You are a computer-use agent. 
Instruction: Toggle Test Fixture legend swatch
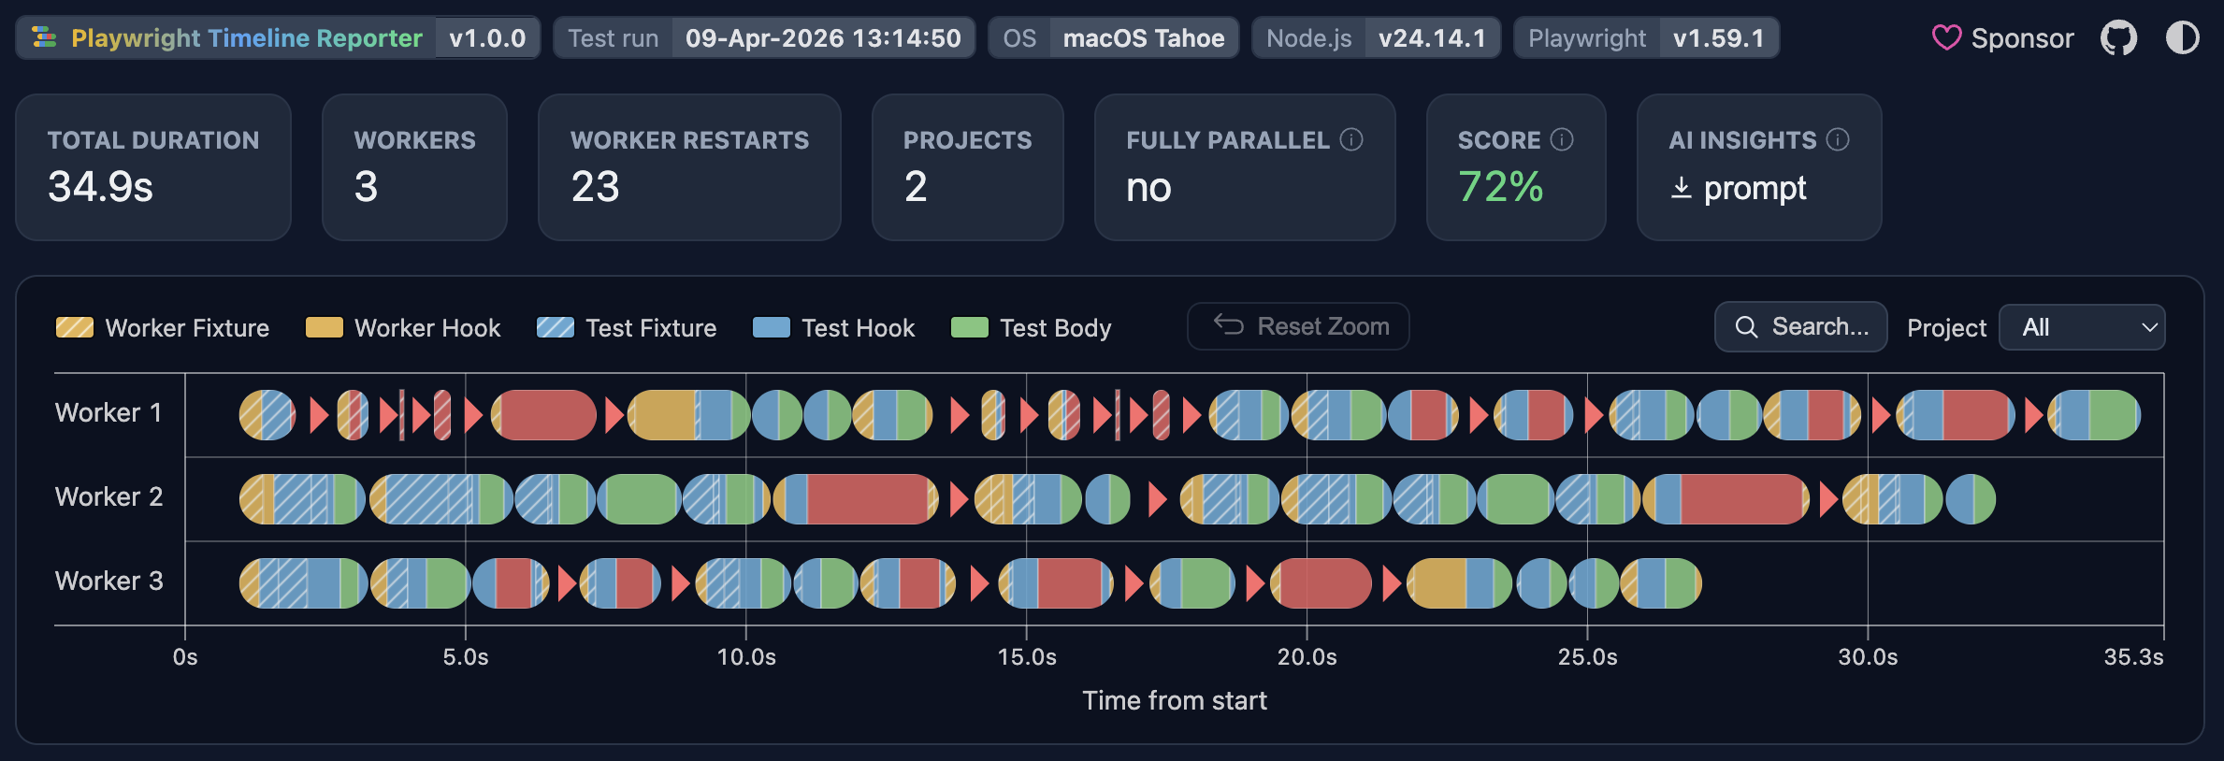[x=556, y=327]
